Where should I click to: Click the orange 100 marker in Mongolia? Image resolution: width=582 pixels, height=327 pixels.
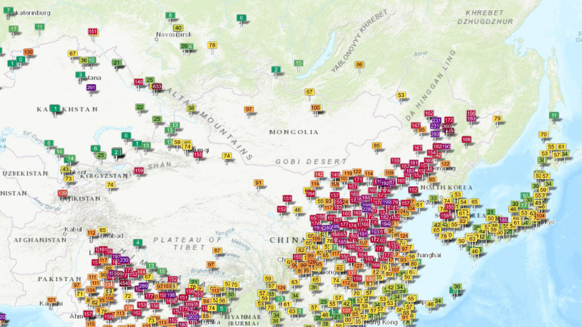point(316,107)
